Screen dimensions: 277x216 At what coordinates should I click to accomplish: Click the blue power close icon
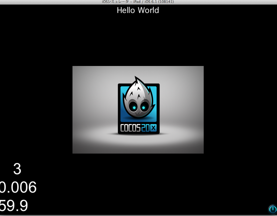[273, 209]
